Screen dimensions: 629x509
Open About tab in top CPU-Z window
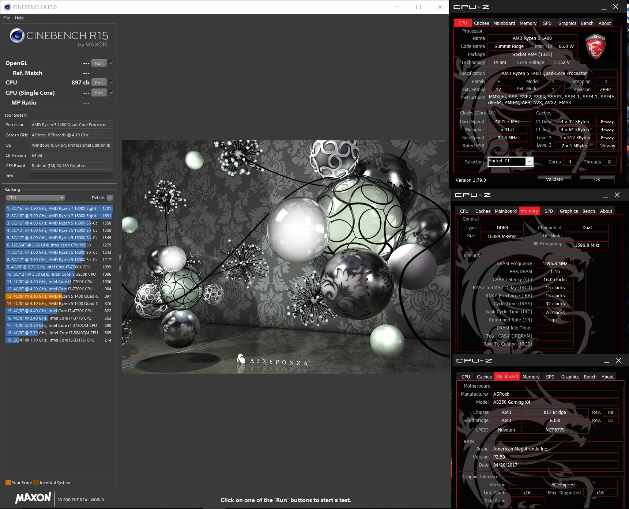click(x=604, y=23)
